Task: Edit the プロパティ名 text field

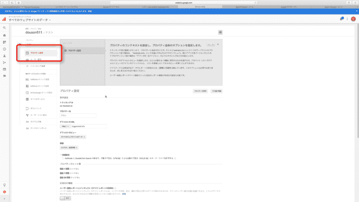Action: tap(78, 115)
